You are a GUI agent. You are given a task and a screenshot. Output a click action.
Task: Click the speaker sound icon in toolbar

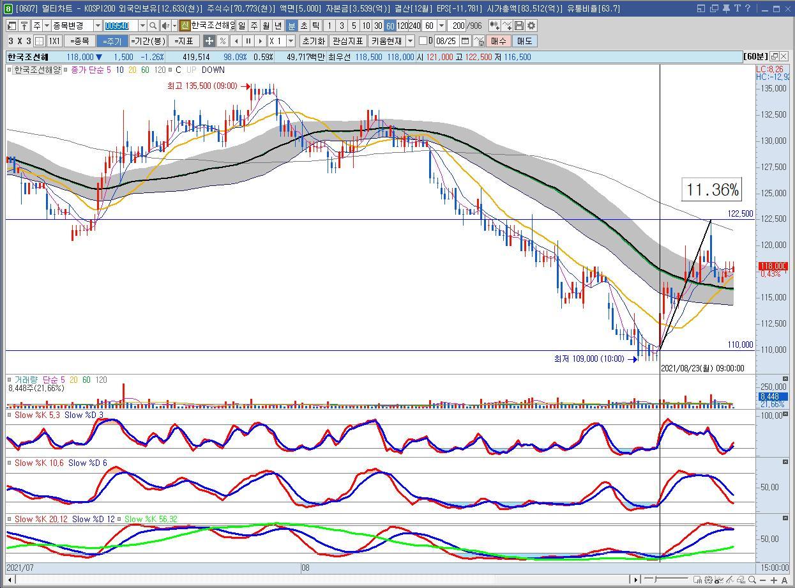click(x=165, y=26)
